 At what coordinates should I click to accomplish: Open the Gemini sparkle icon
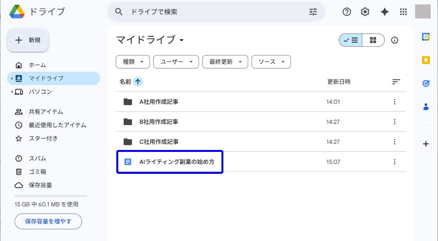(384, 12)
